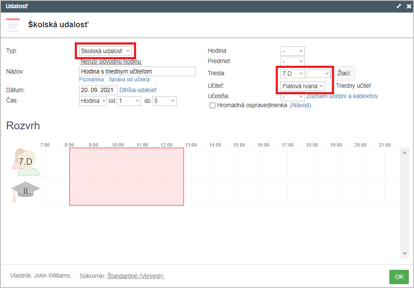Open the Hodina dropdown on the right
The image size is (414, 288).
[x=292, y=51]
